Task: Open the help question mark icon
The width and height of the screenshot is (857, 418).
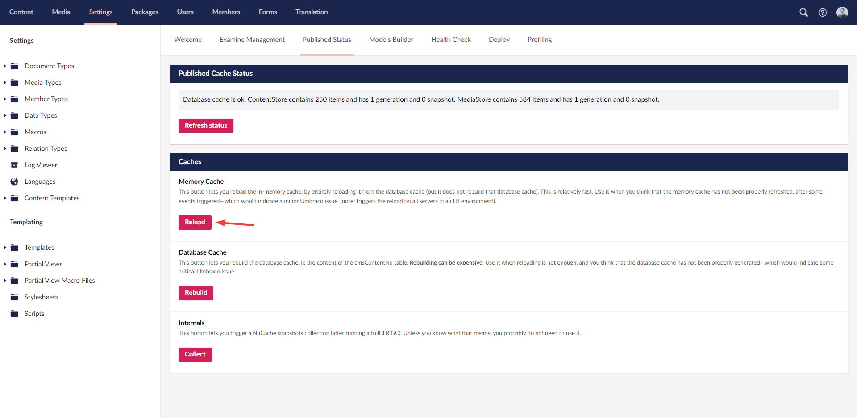Action: (x=822, y=12)
